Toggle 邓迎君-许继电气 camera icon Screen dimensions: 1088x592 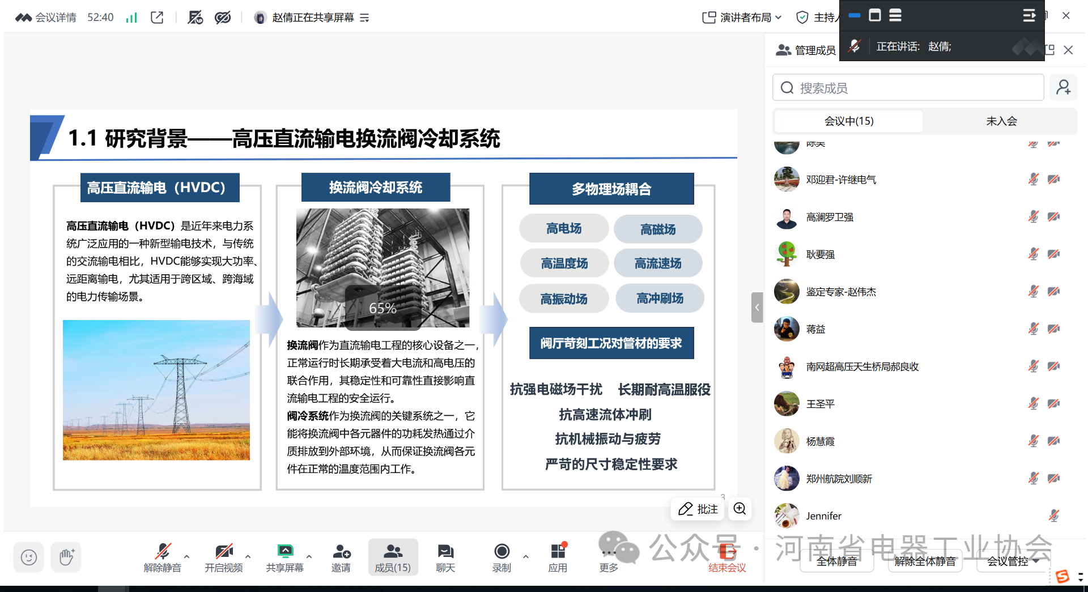[1053, 180]
